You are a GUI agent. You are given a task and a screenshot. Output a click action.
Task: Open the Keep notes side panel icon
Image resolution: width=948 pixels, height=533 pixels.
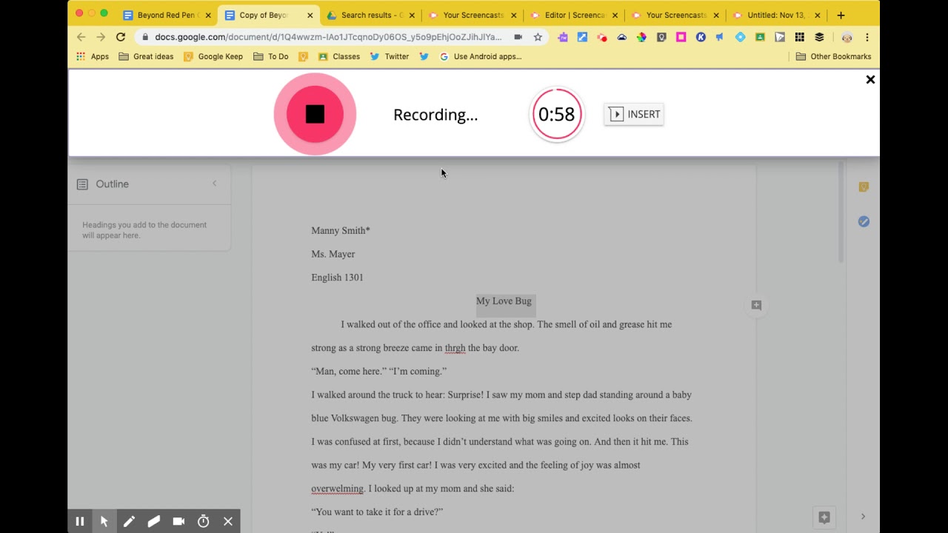point(864,187)
